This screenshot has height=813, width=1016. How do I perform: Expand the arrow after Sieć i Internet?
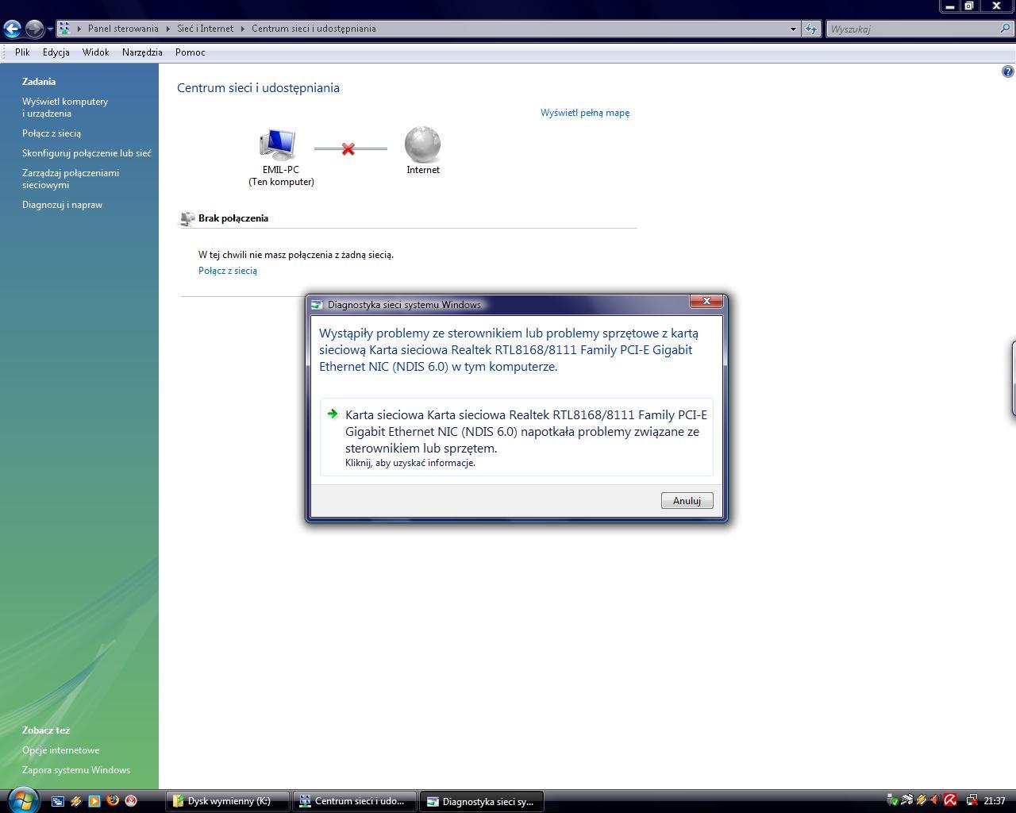coord(243,29)
